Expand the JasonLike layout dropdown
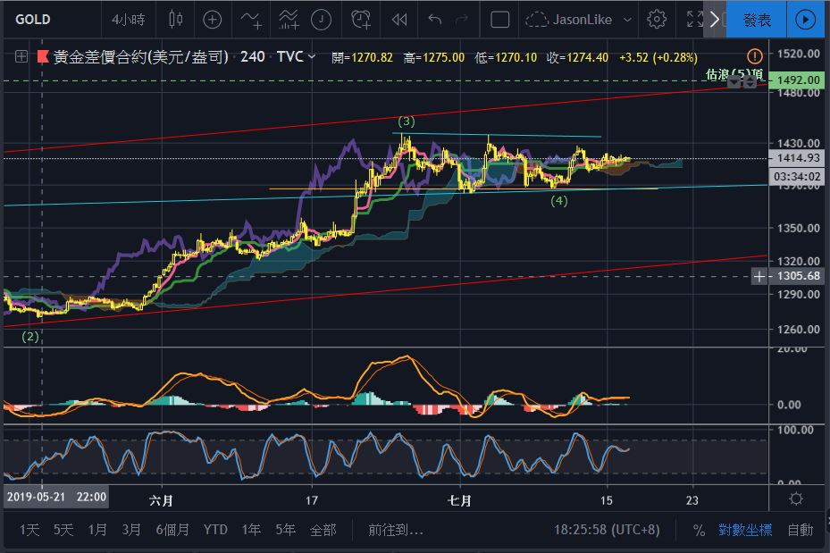The image size is (830, 553). tap(628, 19)
